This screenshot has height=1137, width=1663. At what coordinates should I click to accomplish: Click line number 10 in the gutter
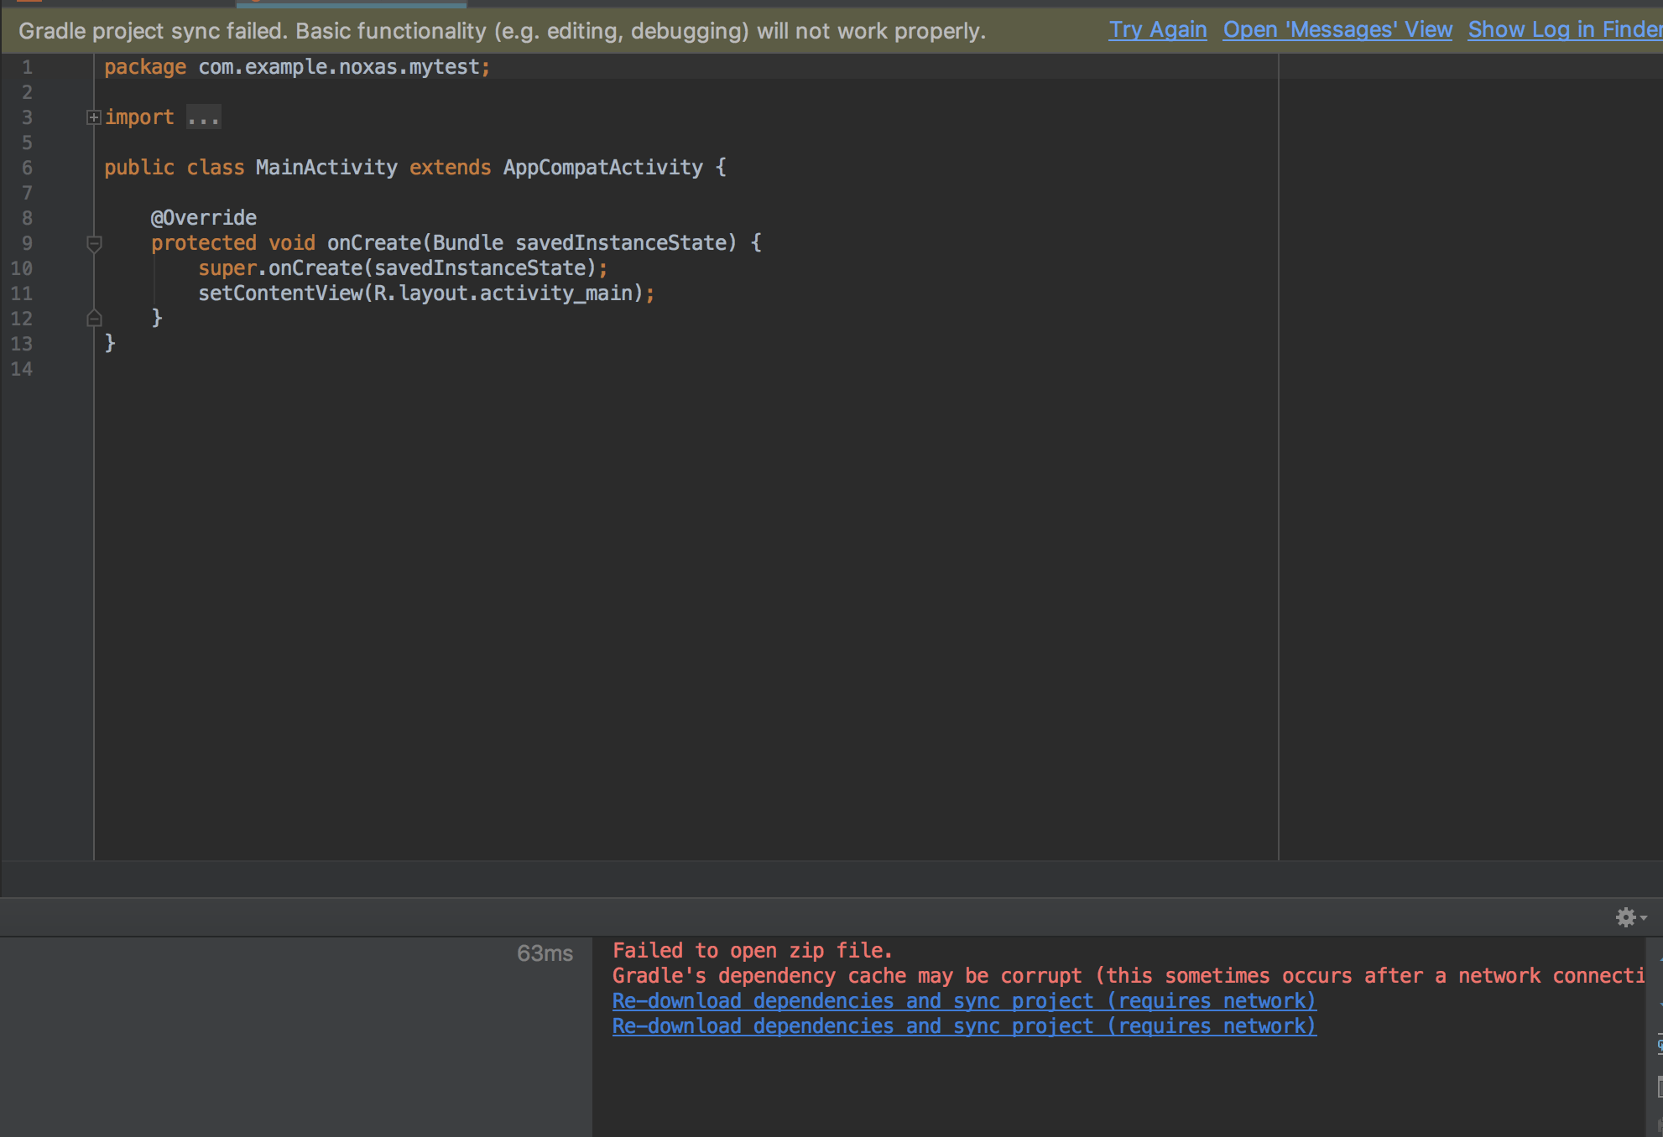(x=22, y=268)
